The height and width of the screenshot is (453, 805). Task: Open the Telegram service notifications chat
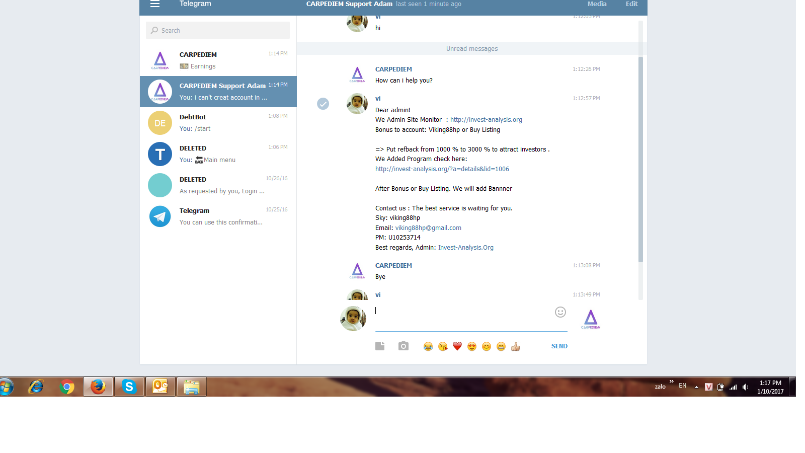[x=218, y=216]
